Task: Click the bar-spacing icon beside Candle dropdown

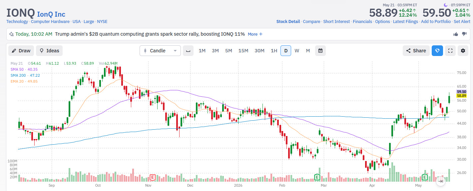Action: coord(188,51)
